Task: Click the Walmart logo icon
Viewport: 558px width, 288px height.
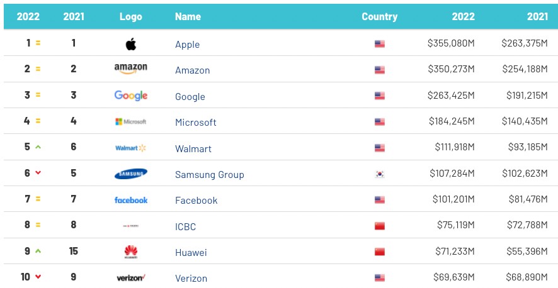Action: (x=131, y=148)
